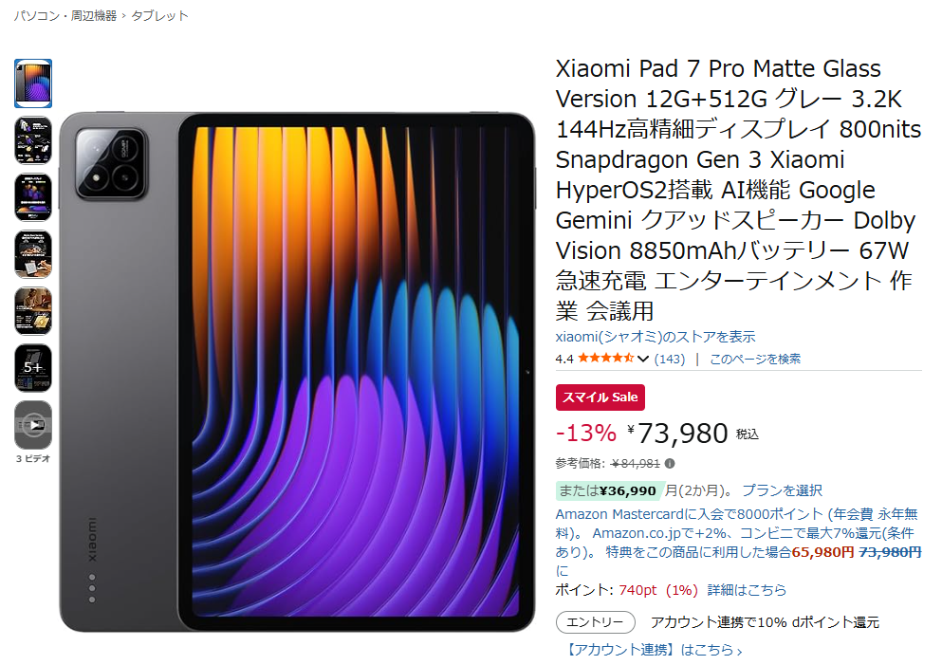
Task: Go to the パソコン・周辺機器 breadcrumb
Action: (65, 15)
